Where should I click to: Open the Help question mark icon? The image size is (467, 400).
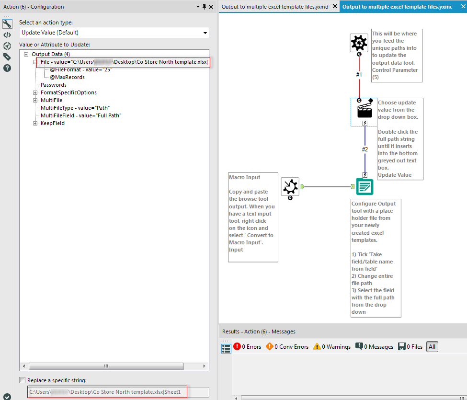[7, 68]
